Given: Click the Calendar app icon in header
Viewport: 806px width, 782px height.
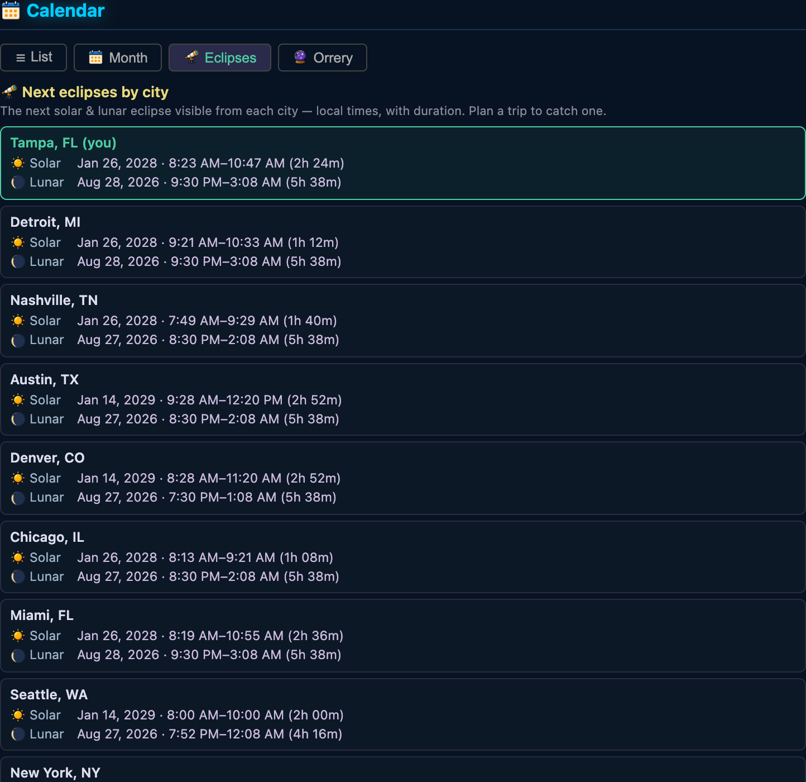Looking at the screenshot, I should (11, 11).
